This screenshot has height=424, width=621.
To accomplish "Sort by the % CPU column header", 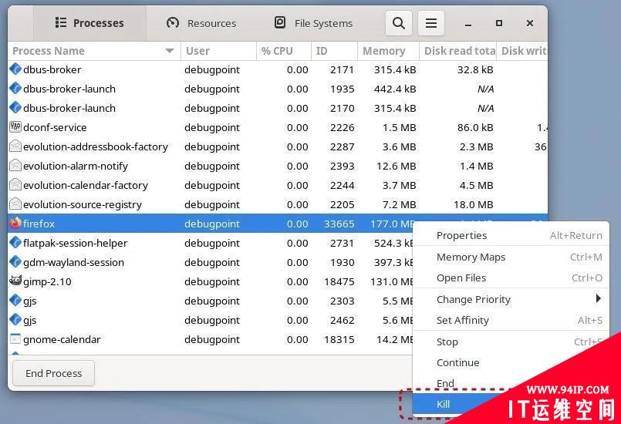I will (284, 51).
